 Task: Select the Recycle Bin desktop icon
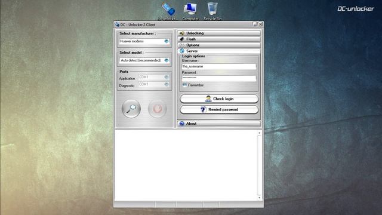pyautogui.click(x=212, y=11)
